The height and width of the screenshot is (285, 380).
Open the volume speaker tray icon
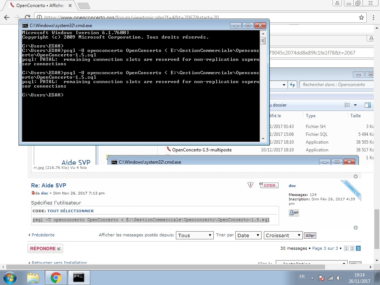coord(339,278)
